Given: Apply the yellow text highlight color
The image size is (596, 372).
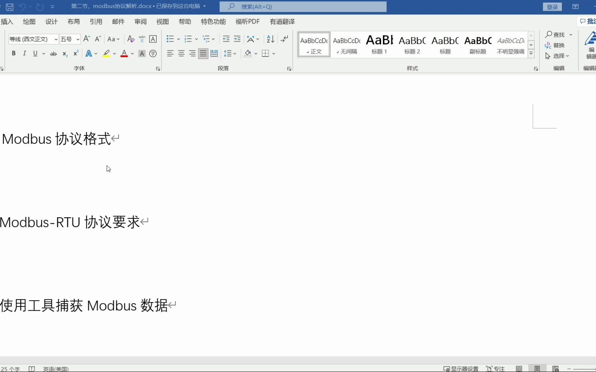Looking at the screenshot, I should pyautogui.click(x=106, y=53).
